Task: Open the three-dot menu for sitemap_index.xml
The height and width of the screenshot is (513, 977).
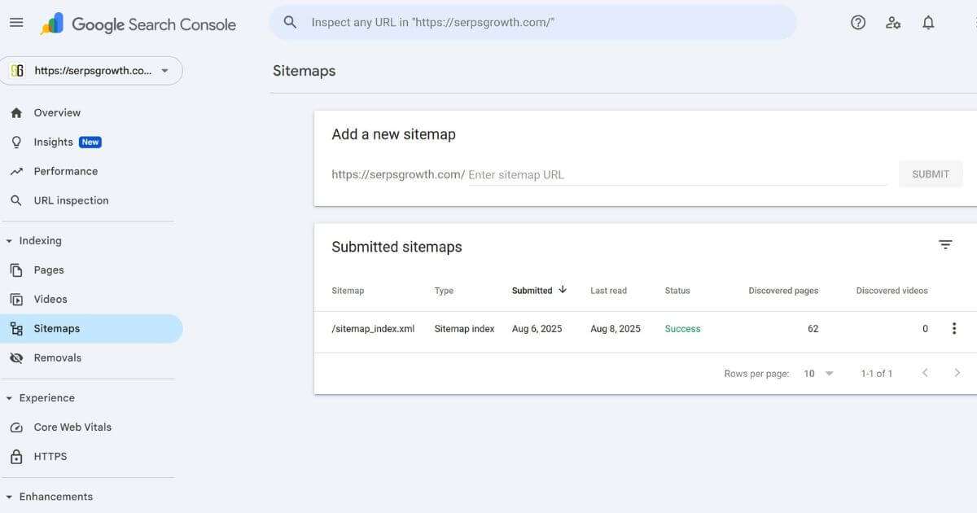Action: 953,328
